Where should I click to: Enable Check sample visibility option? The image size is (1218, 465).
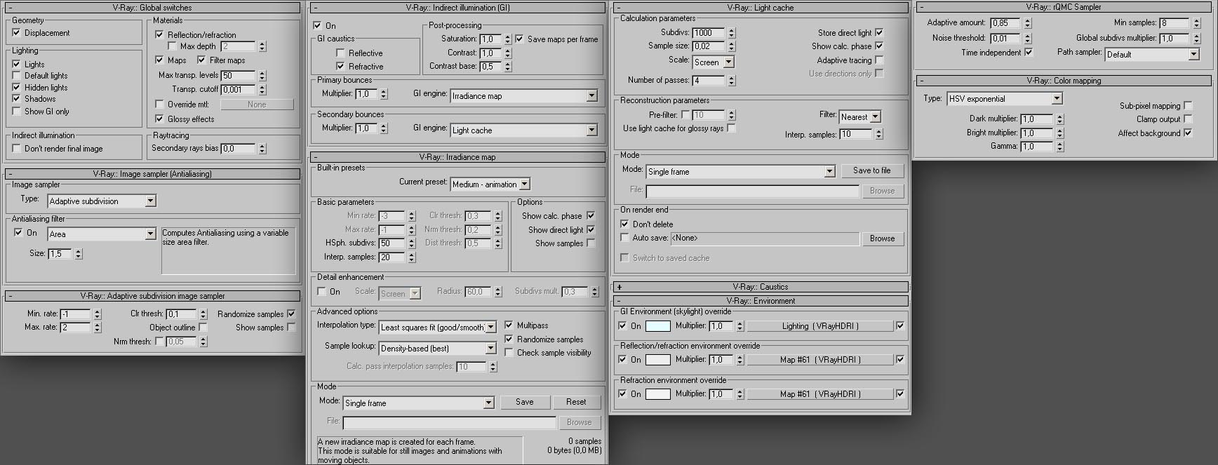point(509,353)
